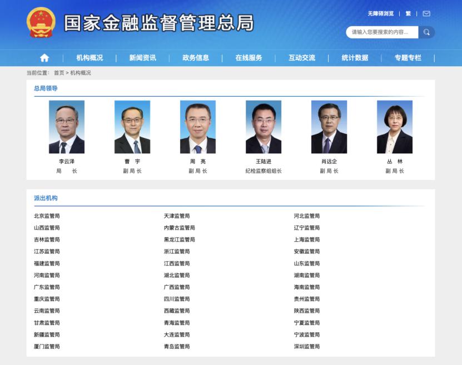Image resolution: width=462 pixels, height=365 pixels.
Task: Open 河南监管局 link
Action: click(47, 275)
